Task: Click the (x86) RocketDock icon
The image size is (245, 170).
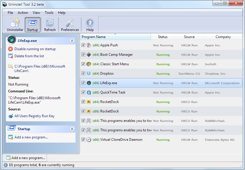Action: (89, 111)
